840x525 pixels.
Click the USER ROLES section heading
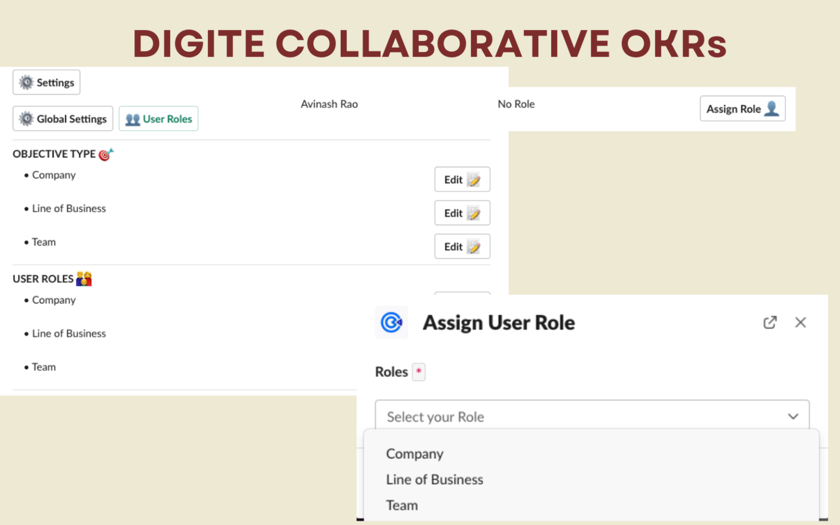tap(43, 279)
